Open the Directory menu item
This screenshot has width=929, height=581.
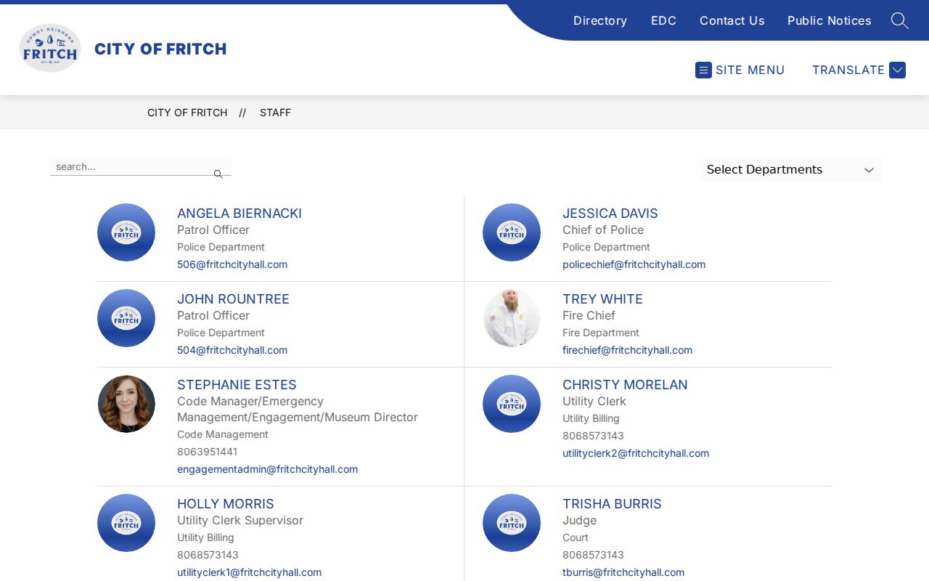tap(600, 20)
